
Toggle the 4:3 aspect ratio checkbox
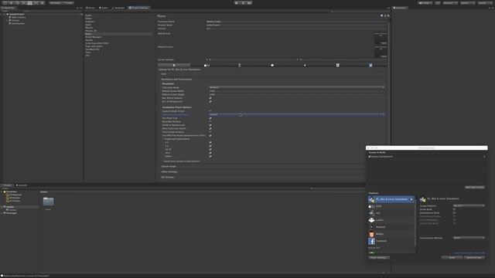pos(210,142)
